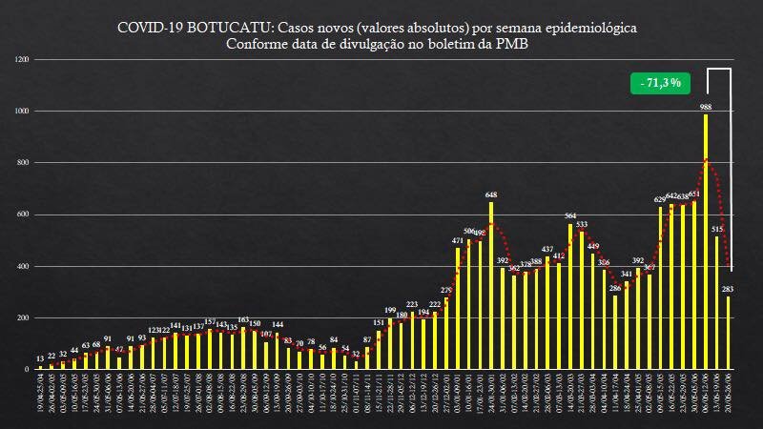This screenshot has width=763, height=429.
Task: Click the bar labeled 629
Action: tap(660, 288)
